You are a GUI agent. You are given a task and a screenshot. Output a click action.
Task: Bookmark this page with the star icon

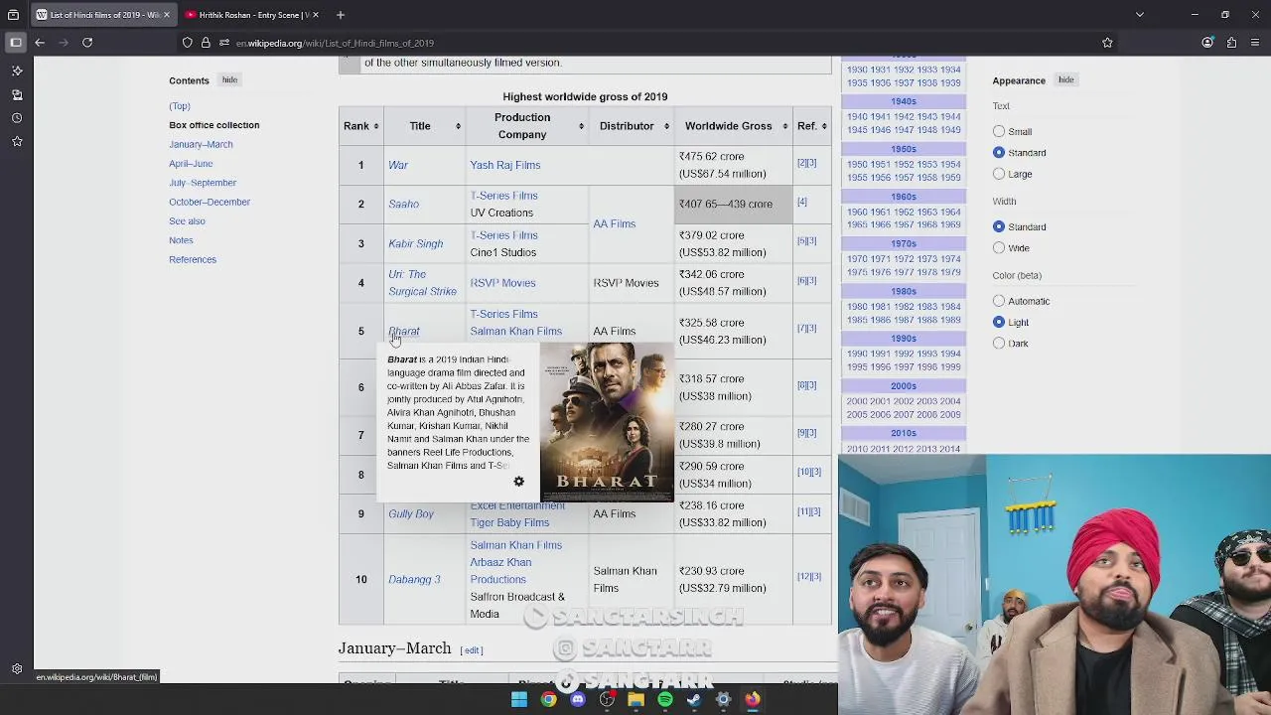[1107, 43]
